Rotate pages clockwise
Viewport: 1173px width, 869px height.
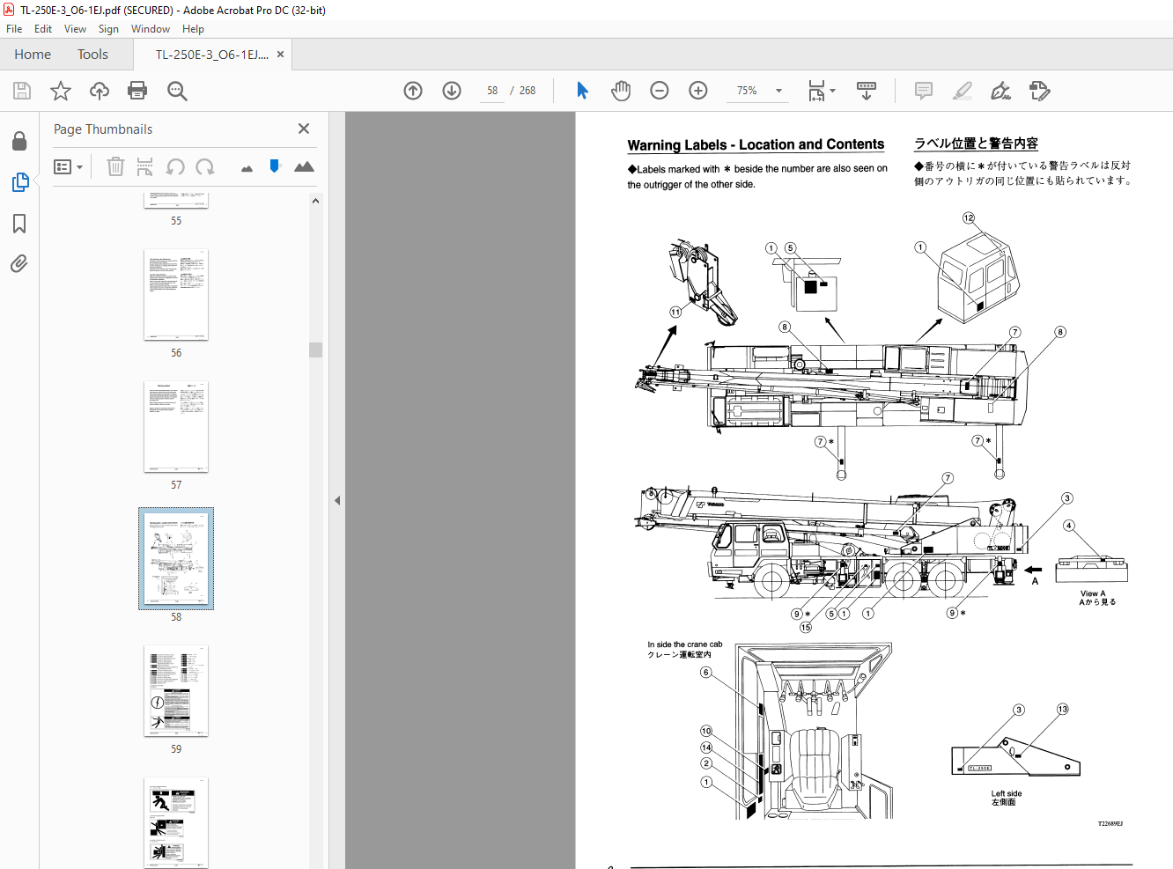[x=205, y=166]
